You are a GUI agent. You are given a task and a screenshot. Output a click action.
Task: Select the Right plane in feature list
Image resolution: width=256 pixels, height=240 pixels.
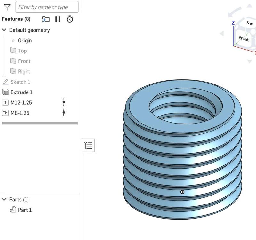click(x=24, y=71)
